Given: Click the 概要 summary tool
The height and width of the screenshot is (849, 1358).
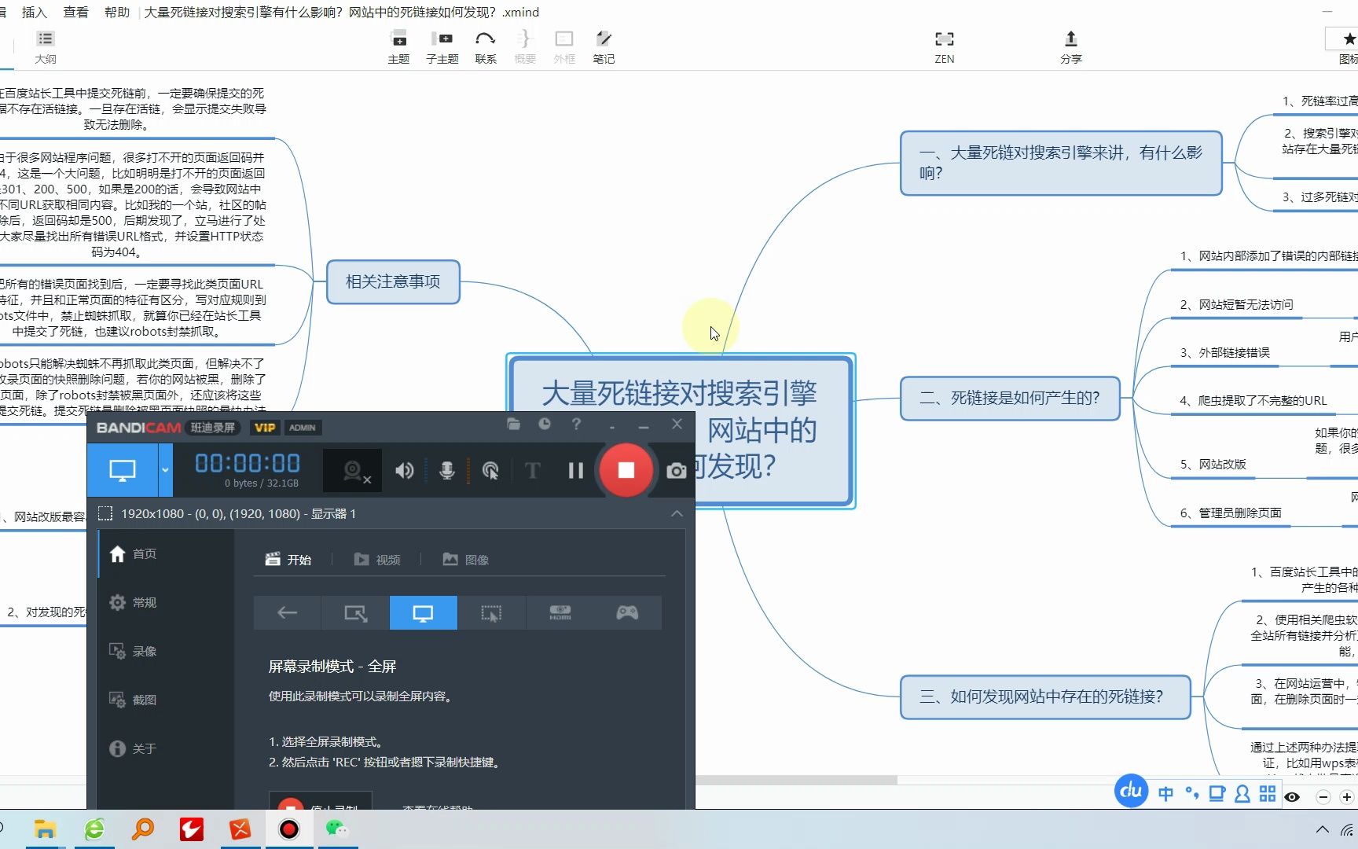Looking at the screenshot, I should [x=525, y=46].
